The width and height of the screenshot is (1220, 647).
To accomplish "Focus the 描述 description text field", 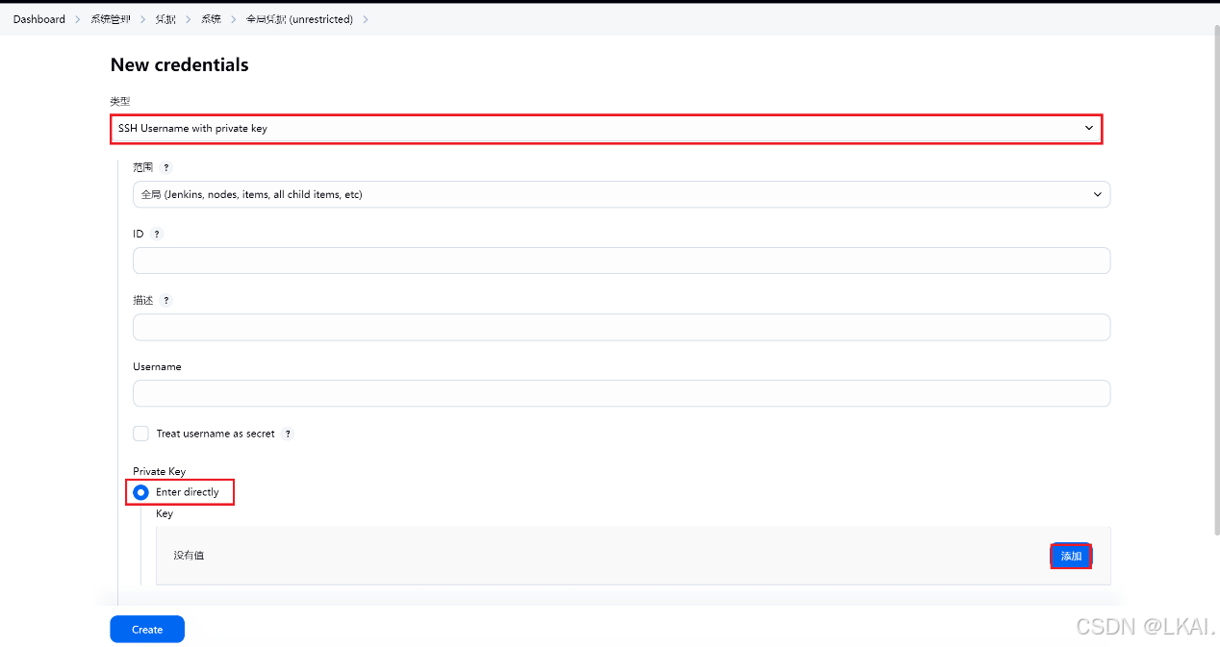I will [621, 327].
